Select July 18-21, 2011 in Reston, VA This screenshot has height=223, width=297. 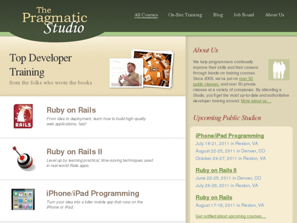pyautogui.click(x=227, y=144)
